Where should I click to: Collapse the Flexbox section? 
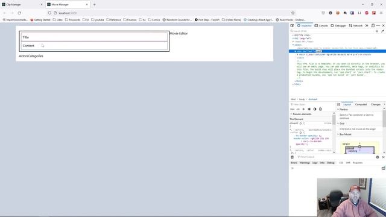338,109
